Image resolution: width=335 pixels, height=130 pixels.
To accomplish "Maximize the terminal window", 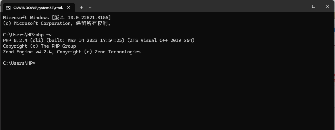I will [x=314, y=6].
